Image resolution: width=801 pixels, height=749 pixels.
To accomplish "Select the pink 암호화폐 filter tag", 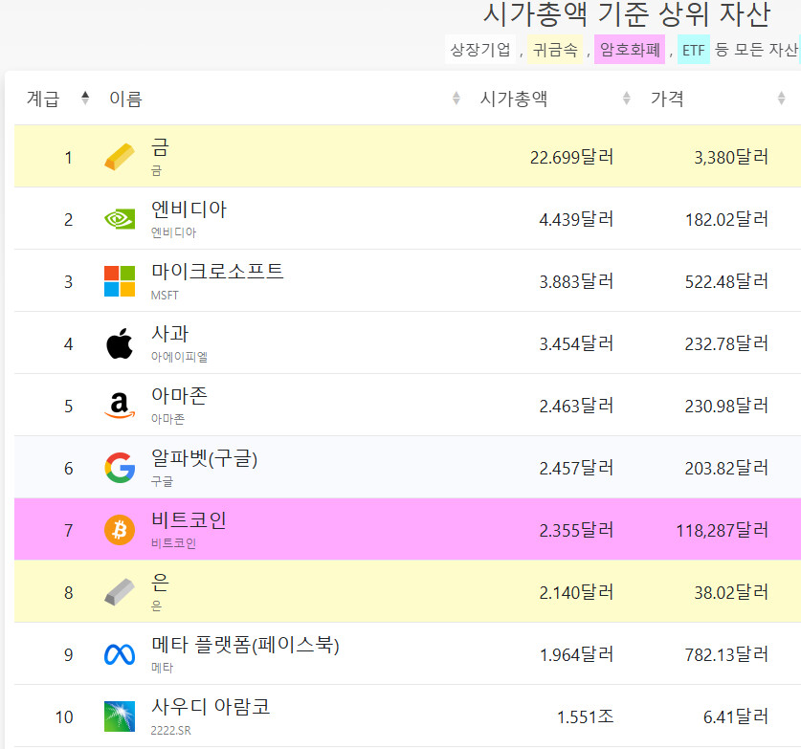I will [x=630, y=50].
